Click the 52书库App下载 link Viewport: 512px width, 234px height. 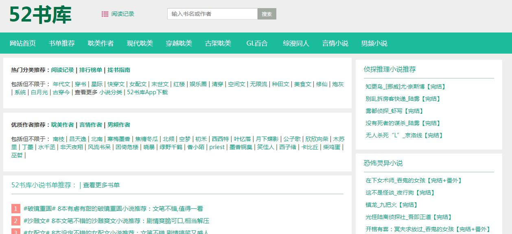(147, 92)
